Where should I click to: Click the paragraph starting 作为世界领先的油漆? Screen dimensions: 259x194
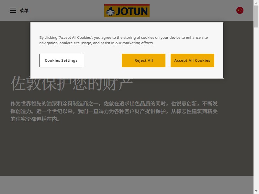coord(114,111)
